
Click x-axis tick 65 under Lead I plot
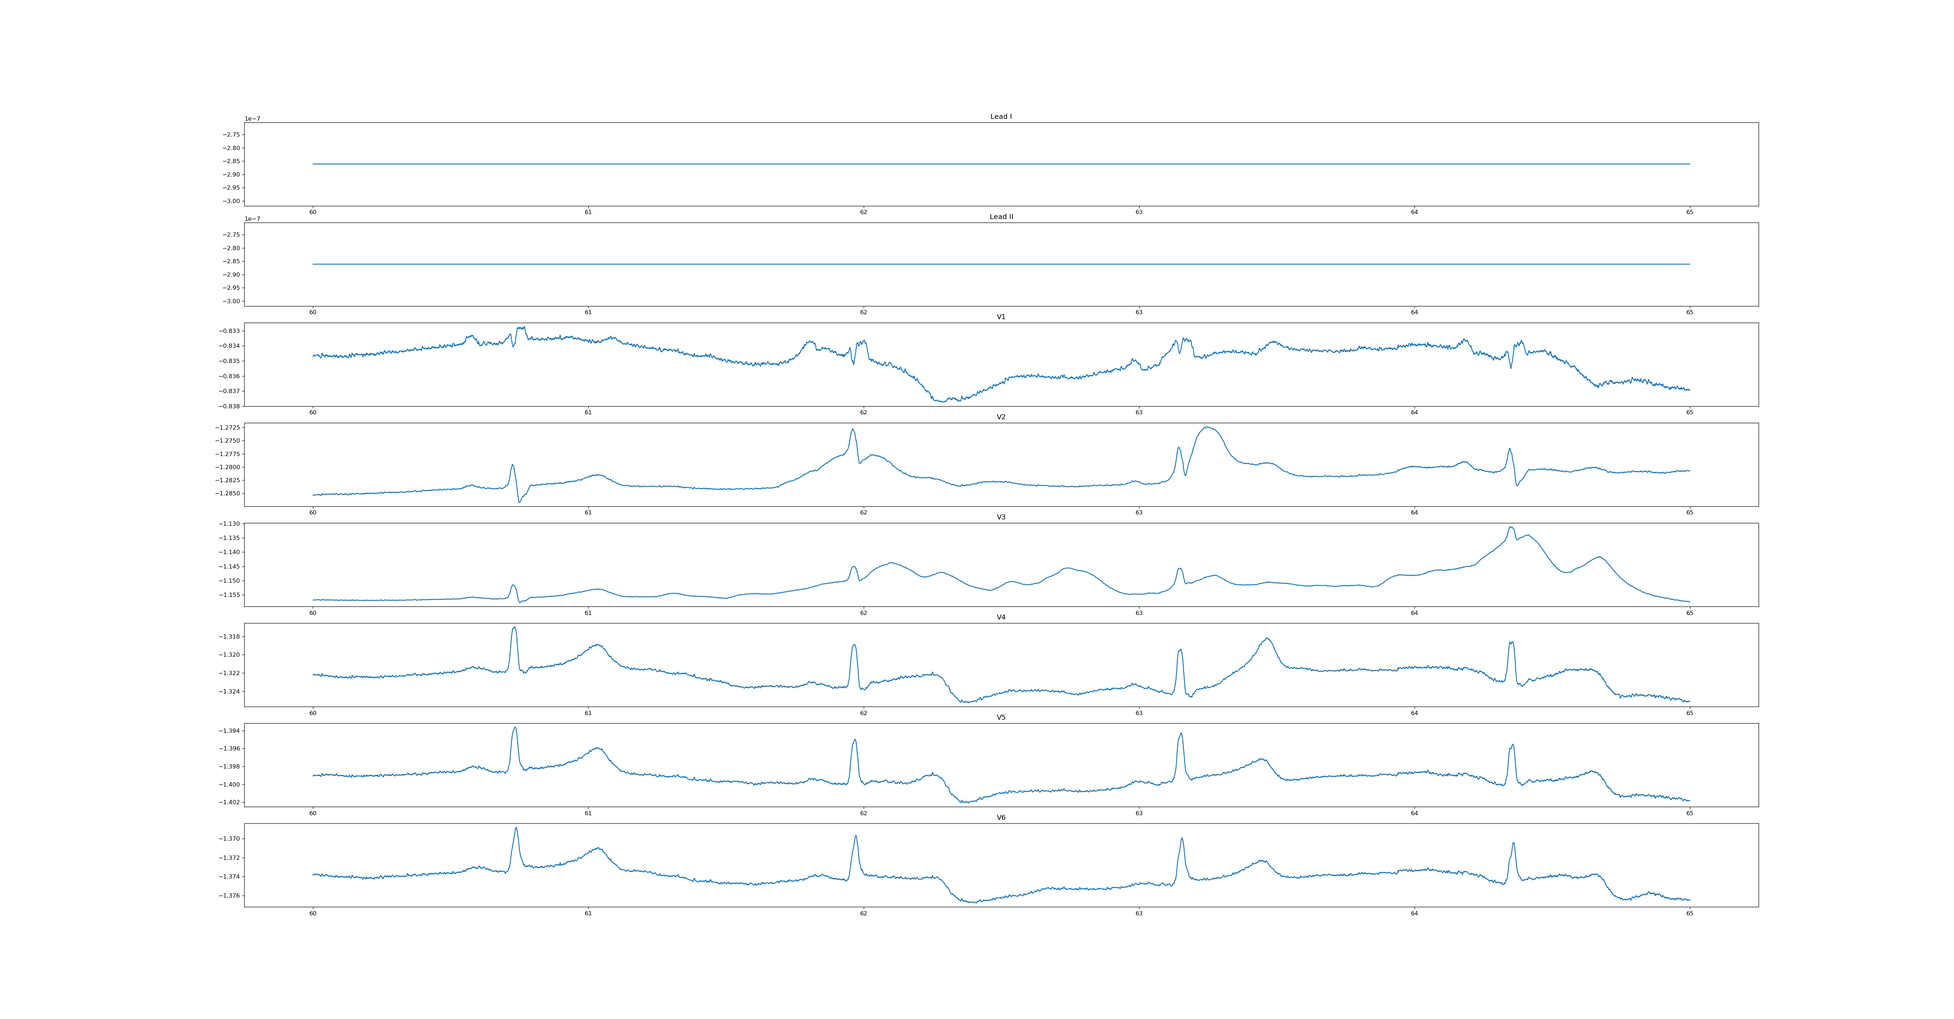click(1689, 212)
